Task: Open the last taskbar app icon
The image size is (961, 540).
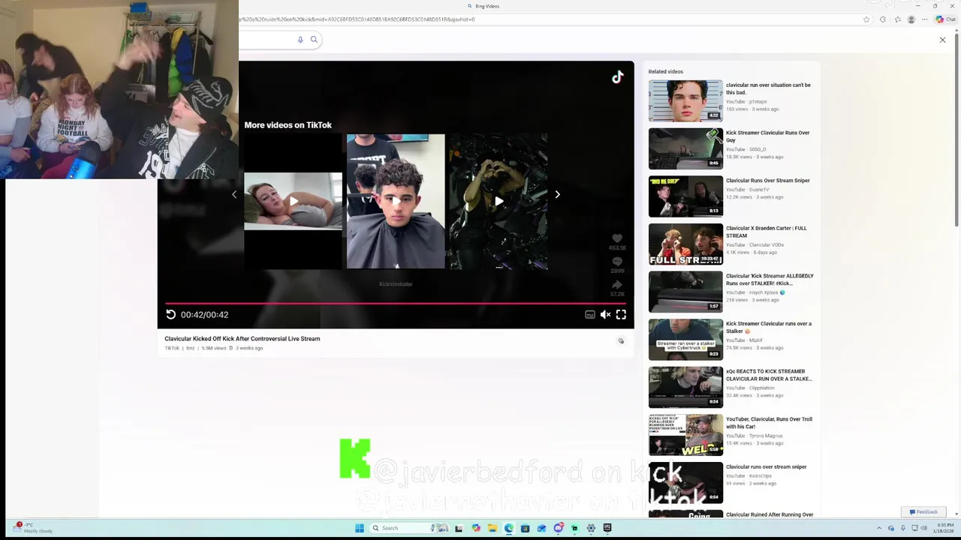Action: click(x=607, y=528)
